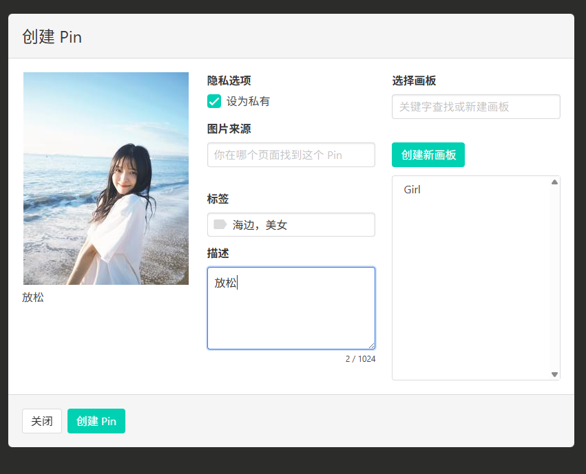This screenshot has width=586, height=474.
Task: Click the 创建 Pin dialog title
Action: pos(52,37)
